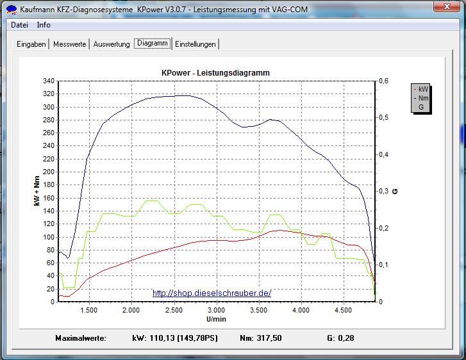Click the chart title KPower - Leistungsdiagramm
This screenshot has width=466, height=360.
coord(215,73)
